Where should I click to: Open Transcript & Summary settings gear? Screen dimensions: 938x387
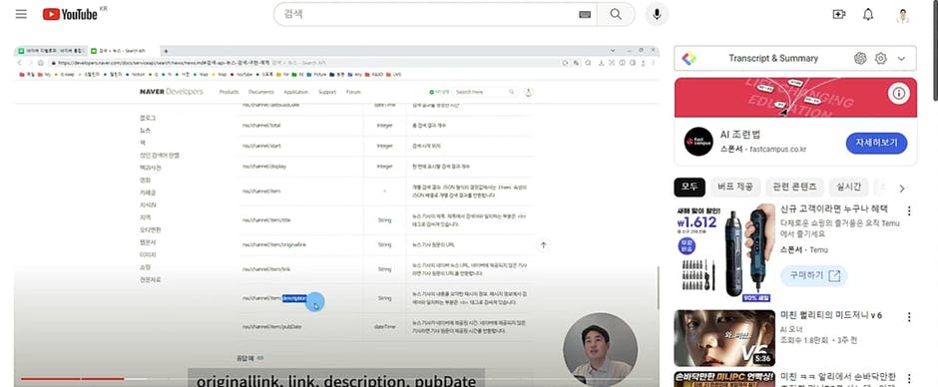click(880, 59)
